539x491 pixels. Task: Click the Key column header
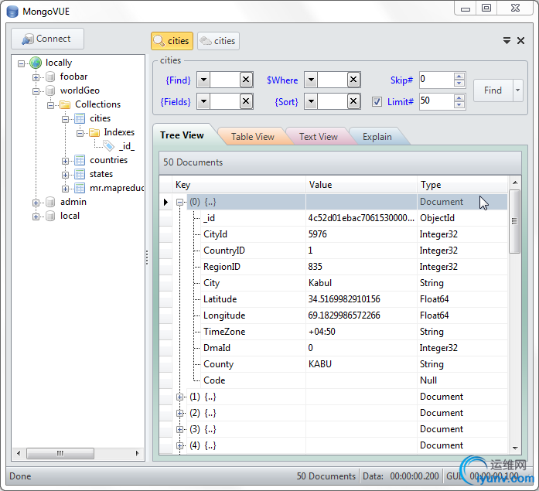tap(239, 185)
